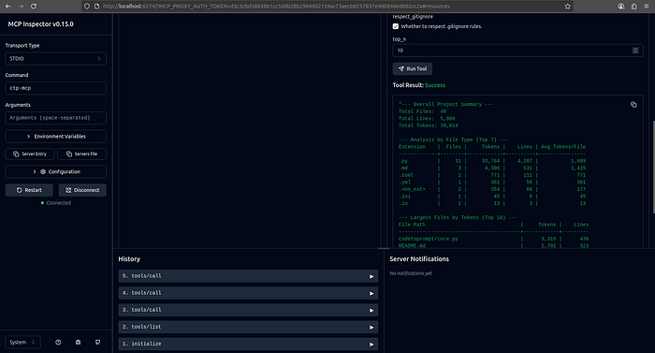Viewport: 655px width, 353px height.
Task: Expand history entry 3. tools/call
Action: click(248, 310)
